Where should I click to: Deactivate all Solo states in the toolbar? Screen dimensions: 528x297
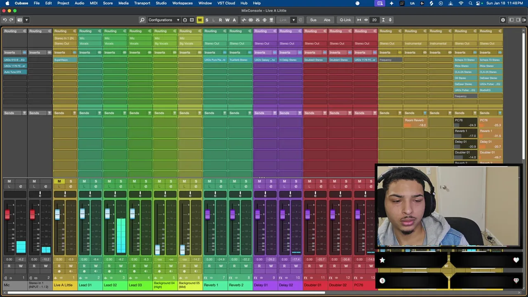[x=207, y=20]
